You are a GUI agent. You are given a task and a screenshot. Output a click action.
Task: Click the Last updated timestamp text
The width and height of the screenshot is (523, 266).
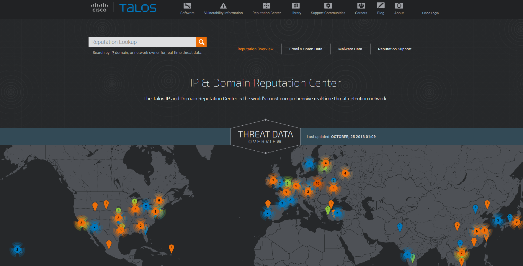pos(341,137)
